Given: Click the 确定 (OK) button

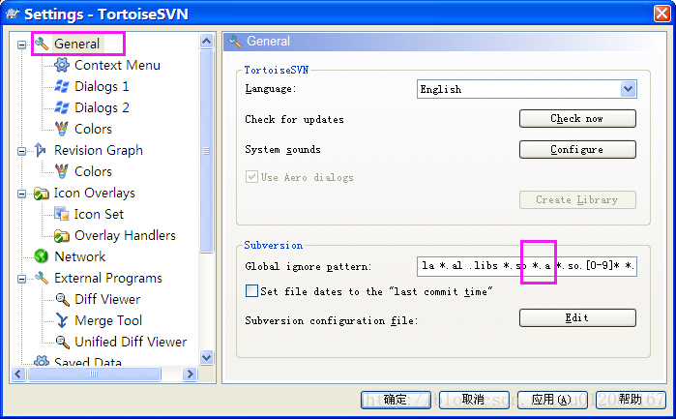Looking at the screenshot, I should click(x=396, y=400).
